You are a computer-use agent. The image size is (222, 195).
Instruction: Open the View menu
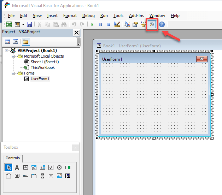37,16
